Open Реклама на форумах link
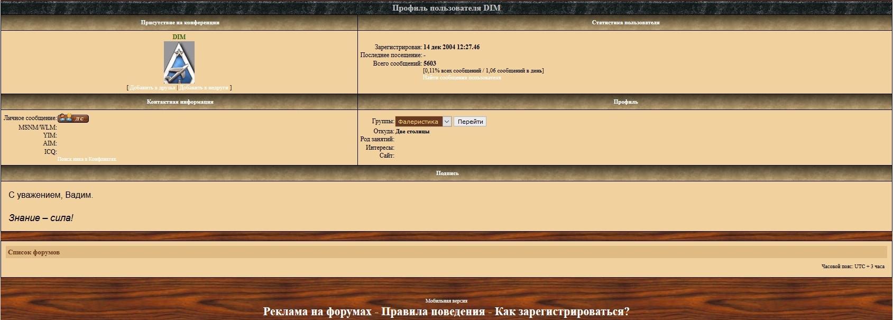The width and height of the screenshot is (893, 320). pos(317,312)
